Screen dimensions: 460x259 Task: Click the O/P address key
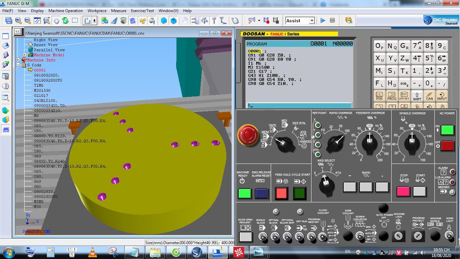pos(379,46)
